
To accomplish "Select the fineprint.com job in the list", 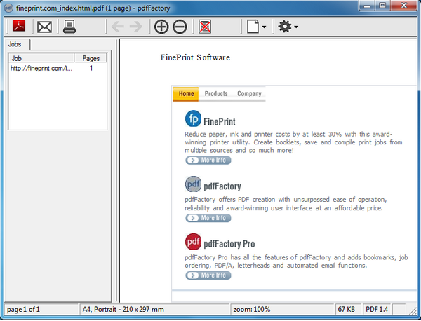I will pos(41,69).
